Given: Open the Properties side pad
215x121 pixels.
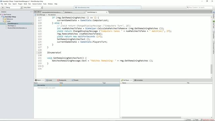Looking at the screenshot, I should click(214, 35).
